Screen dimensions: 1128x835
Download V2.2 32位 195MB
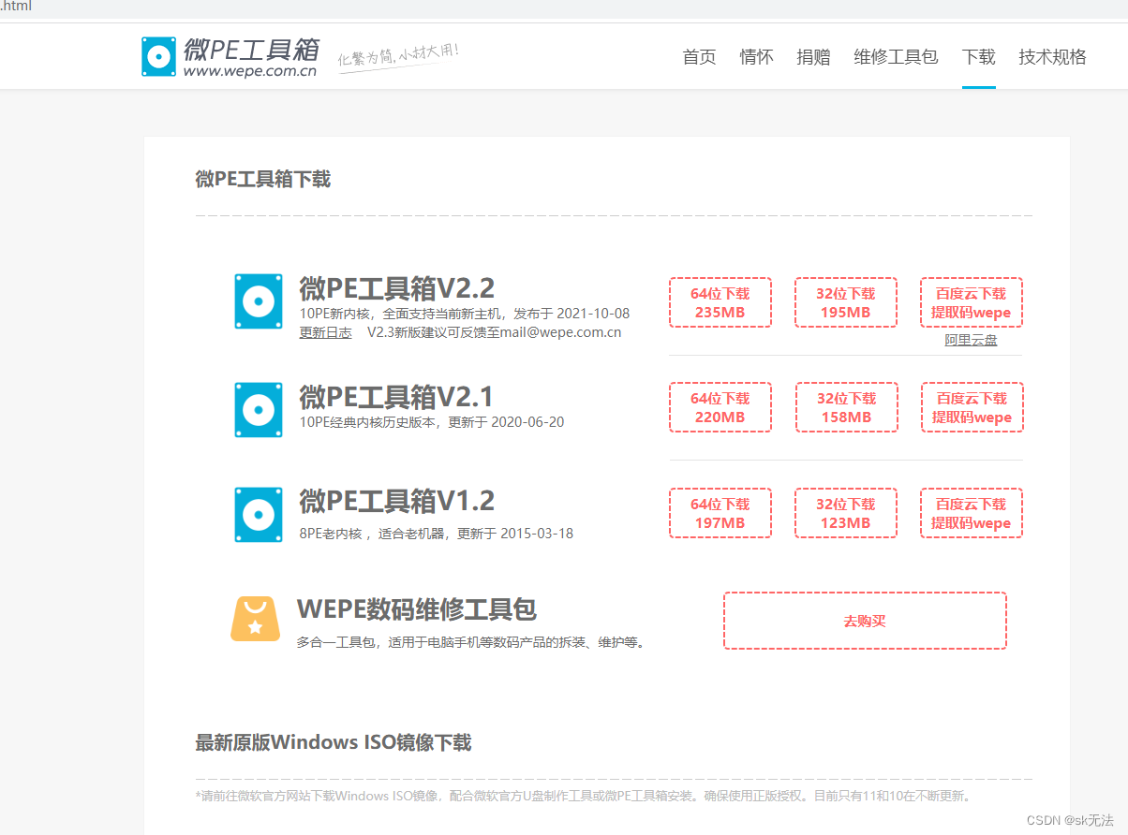(x=846, y=302)
